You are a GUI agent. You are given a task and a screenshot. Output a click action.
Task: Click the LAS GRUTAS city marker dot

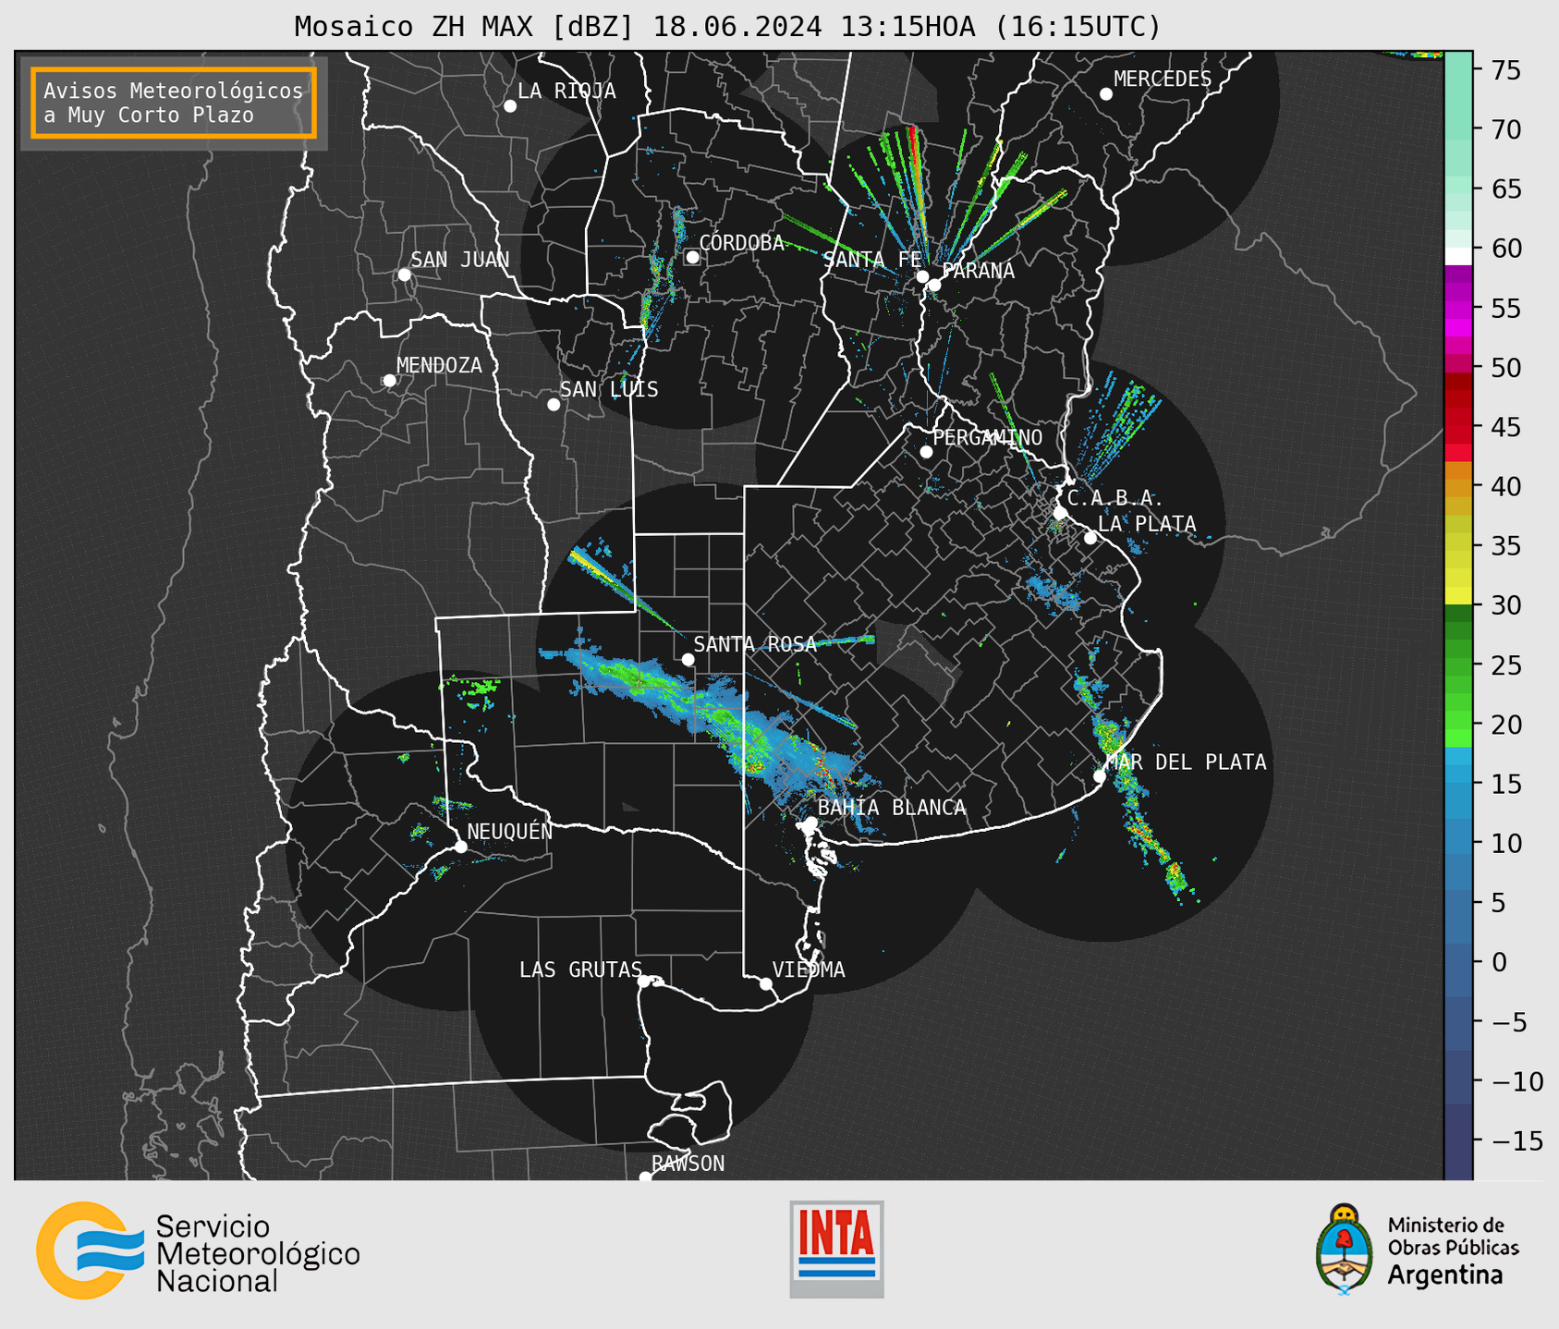644,982
